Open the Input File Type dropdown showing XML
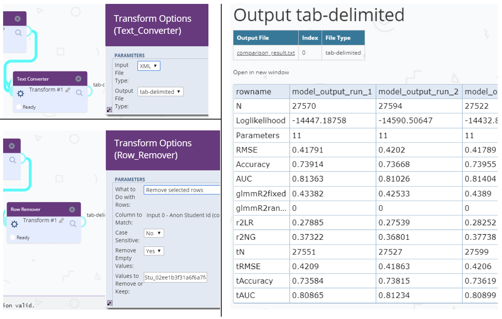 (x=149, y=66)
